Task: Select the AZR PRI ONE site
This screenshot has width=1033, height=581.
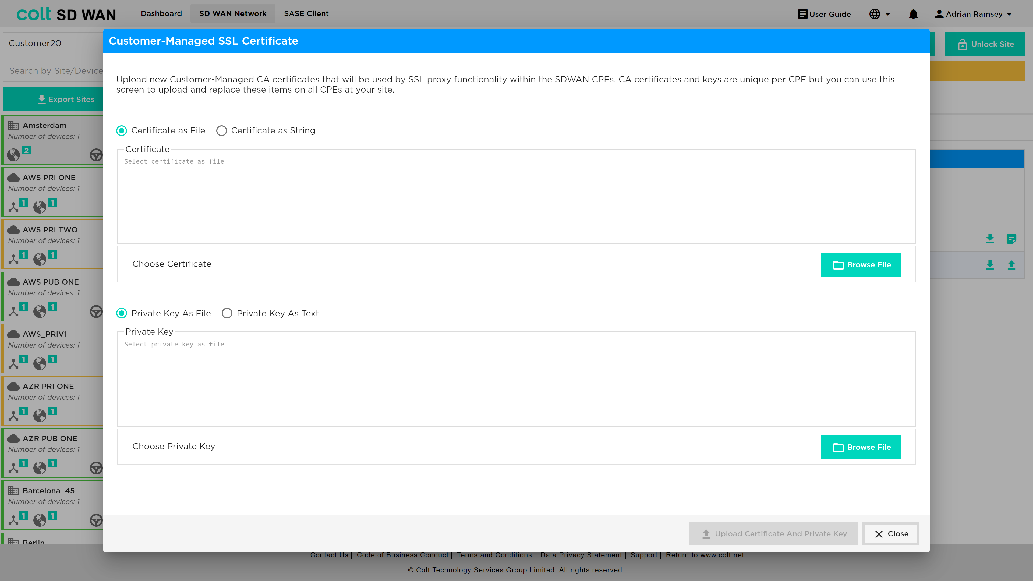Action: pyautogui.click(x=52, y=400)
